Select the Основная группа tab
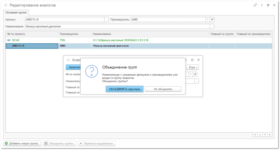This screenshot has height=150, width=280. [16, 12]
